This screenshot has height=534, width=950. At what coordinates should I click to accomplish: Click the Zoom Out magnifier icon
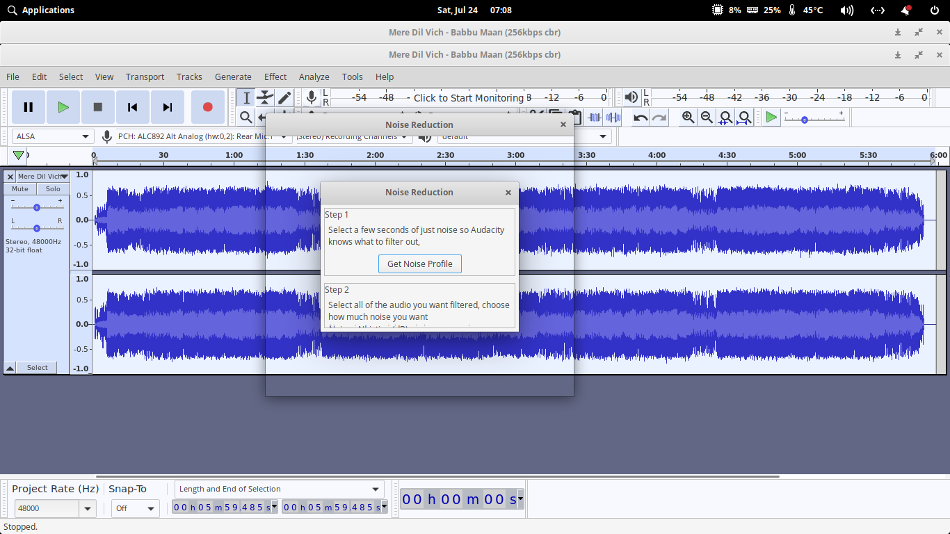click(706, 117)
